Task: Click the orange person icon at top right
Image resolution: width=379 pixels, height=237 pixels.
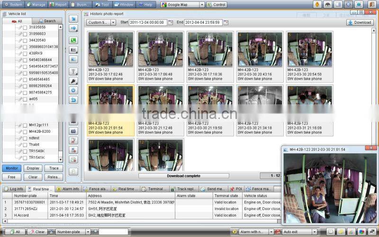Action: point(317,4)
